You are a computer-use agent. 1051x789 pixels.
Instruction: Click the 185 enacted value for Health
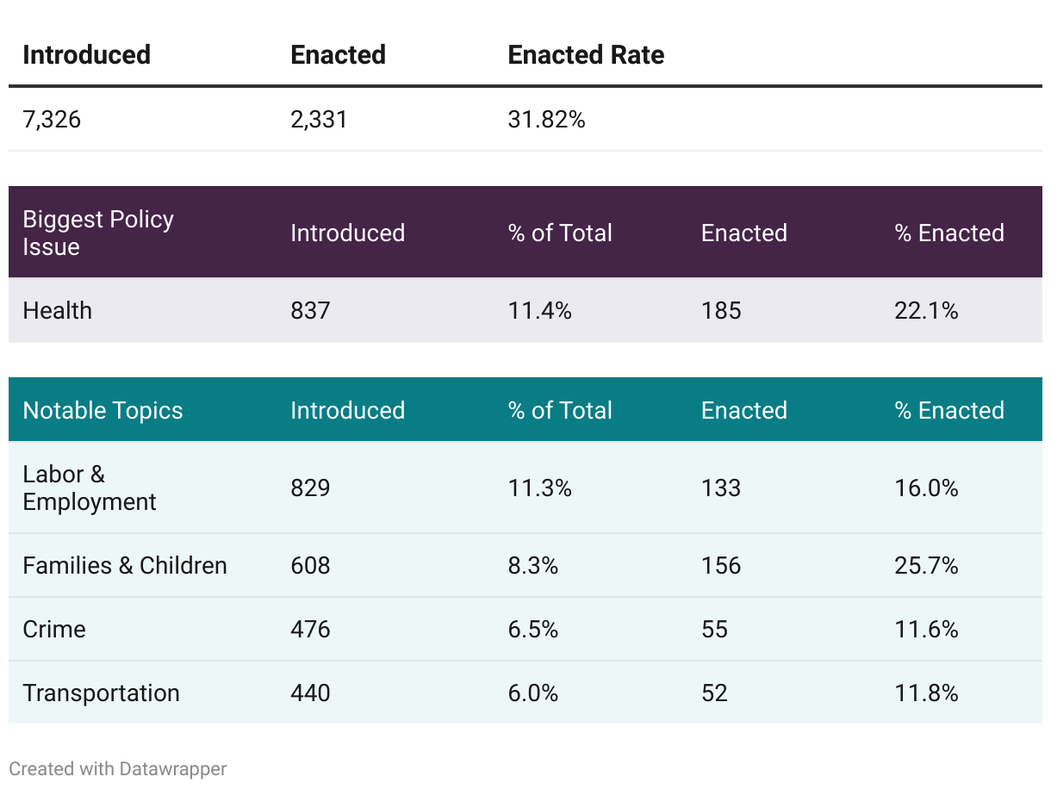721,310
